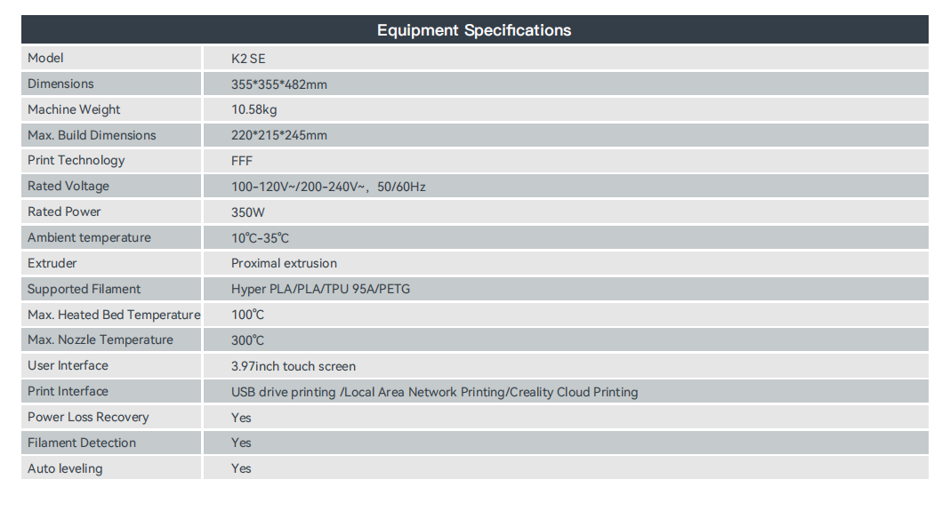Click the Max. Heated Bed Temperature label

pyautogui.click(x=114, y=315)
